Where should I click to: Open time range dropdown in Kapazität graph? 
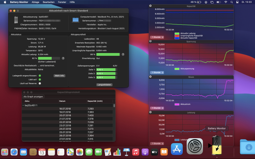click(157, 37)
